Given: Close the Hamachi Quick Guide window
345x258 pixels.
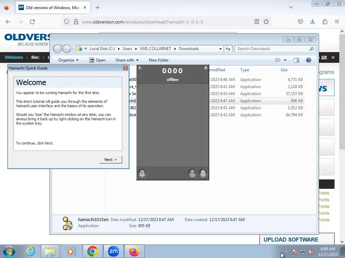Looking at the screenshot, I should [x=125, y=68].
